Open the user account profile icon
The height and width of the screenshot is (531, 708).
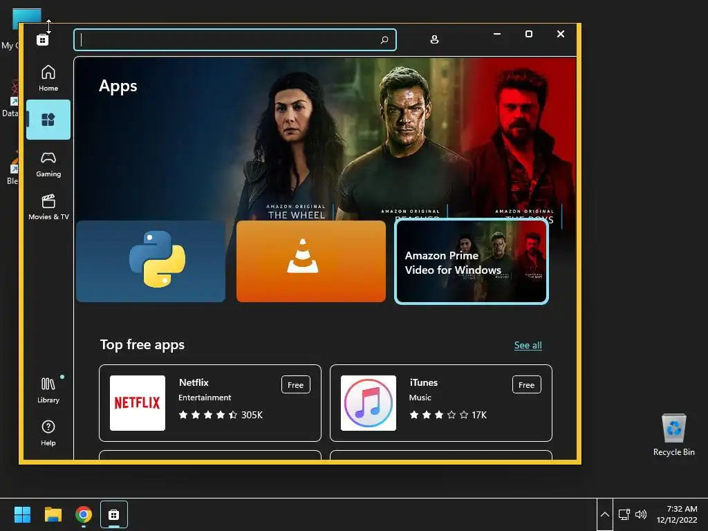click(434, 39)
